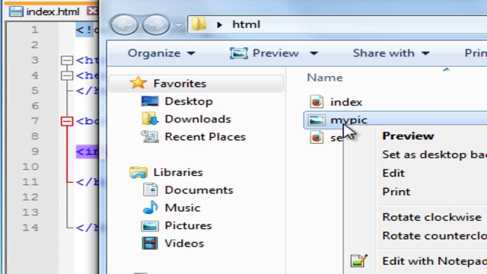Viewport: 487px width, 274px height.
Task: Click the Firefox icon of the file below mypic
Action: pyautogui.click(x=317, y=137)
